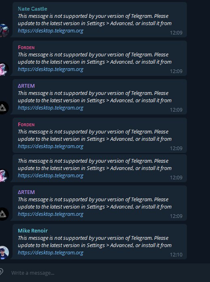Image resolution: width=210 pixels, height=282 pixels.
Task: Click the first Forden sender name
Action: pyautogui.click(x=26, y=47)
